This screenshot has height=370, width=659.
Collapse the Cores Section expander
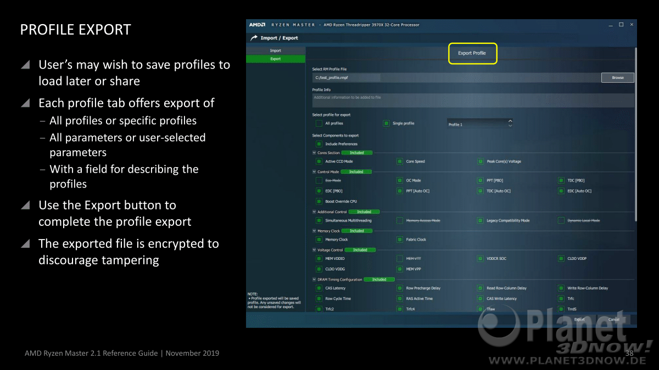click(314, 153)
